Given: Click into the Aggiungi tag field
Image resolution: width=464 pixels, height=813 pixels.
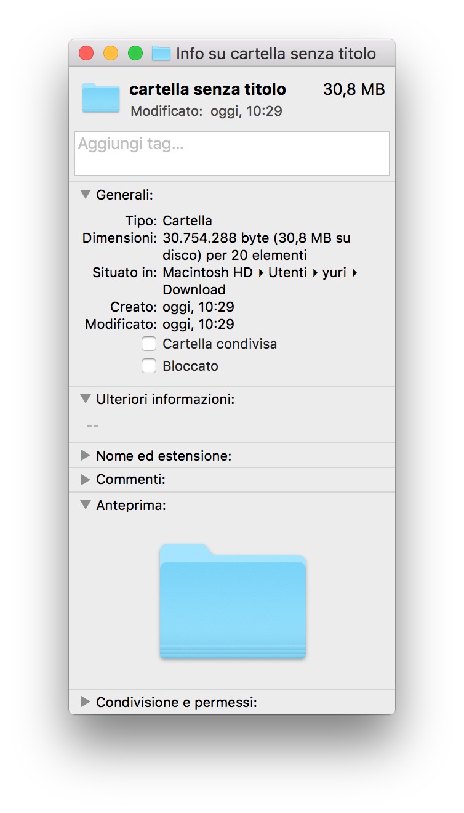Looking at the screenshot, I should point(232,153).
